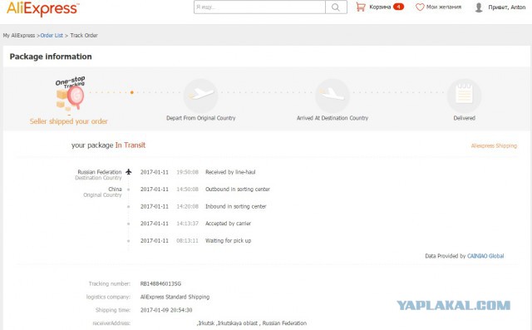Click the user profile avatar icon
This screenshot has width=532, height=330.
(x=479, y=7)
